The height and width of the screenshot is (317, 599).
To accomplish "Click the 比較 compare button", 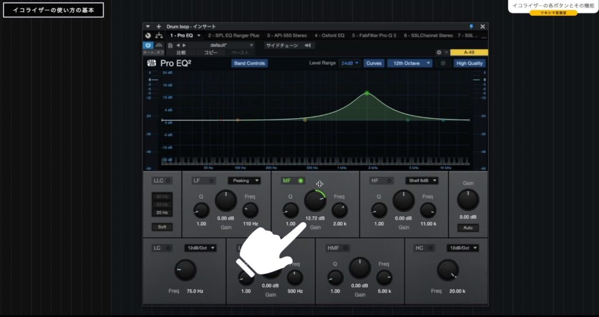I will pyautogui.click(x=181, y=53).
